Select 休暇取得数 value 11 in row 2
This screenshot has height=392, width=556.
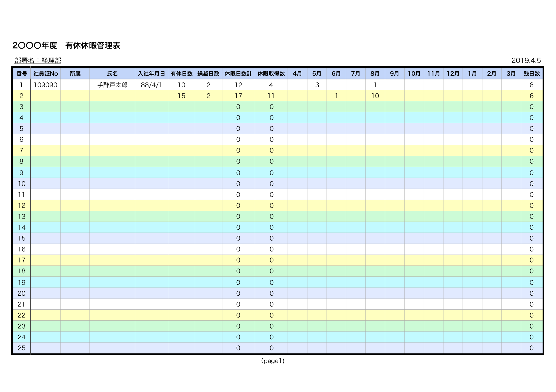tap(271, 96)
